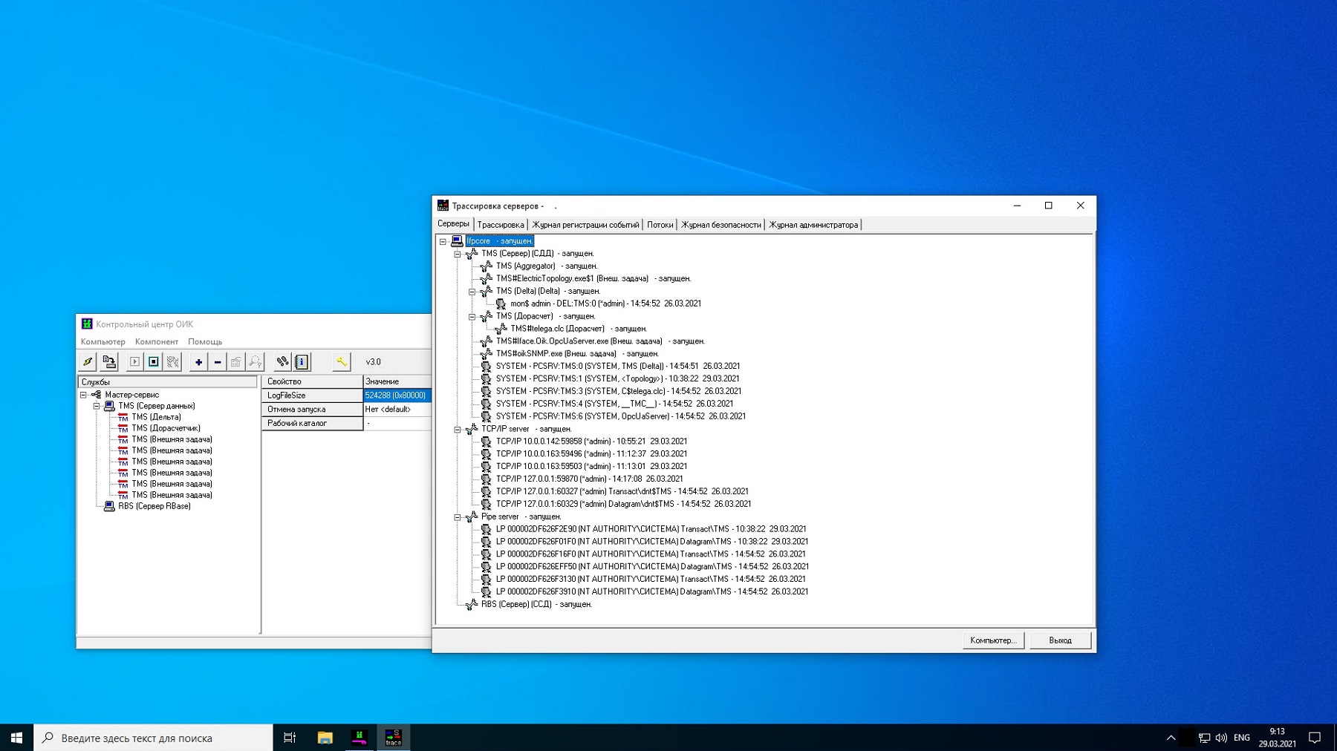Click the minus remove icon
This screenshot has height=751, width=1337.
(218, 362)
